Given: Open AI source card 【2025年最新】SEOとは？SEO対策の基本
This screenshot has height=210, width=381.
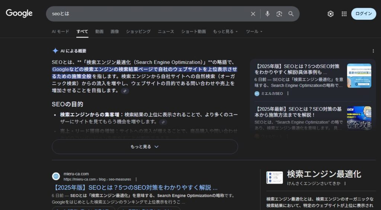Looking at the screenshot, I should [x=313, y=118].
